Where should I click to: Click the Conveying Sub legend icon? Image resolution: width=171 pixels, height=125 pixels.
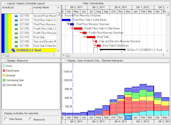[x=4, y=80]
